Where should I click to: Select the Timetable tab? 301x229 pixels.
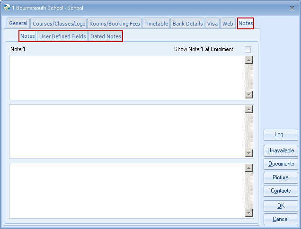[156, 24]
